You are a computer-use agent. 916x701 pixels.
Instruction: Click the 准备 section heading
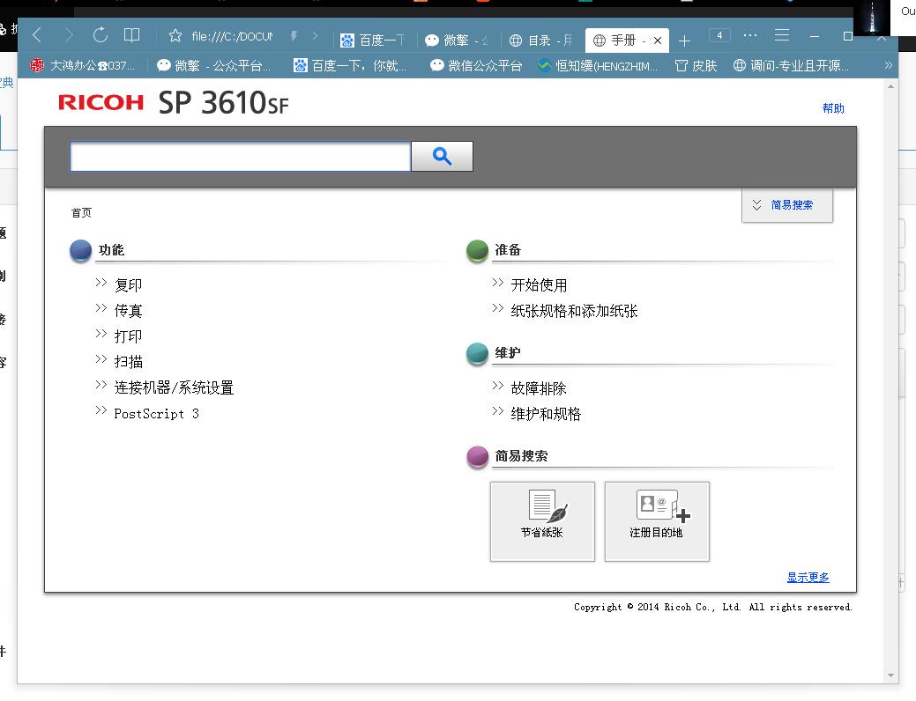[508, 250]
